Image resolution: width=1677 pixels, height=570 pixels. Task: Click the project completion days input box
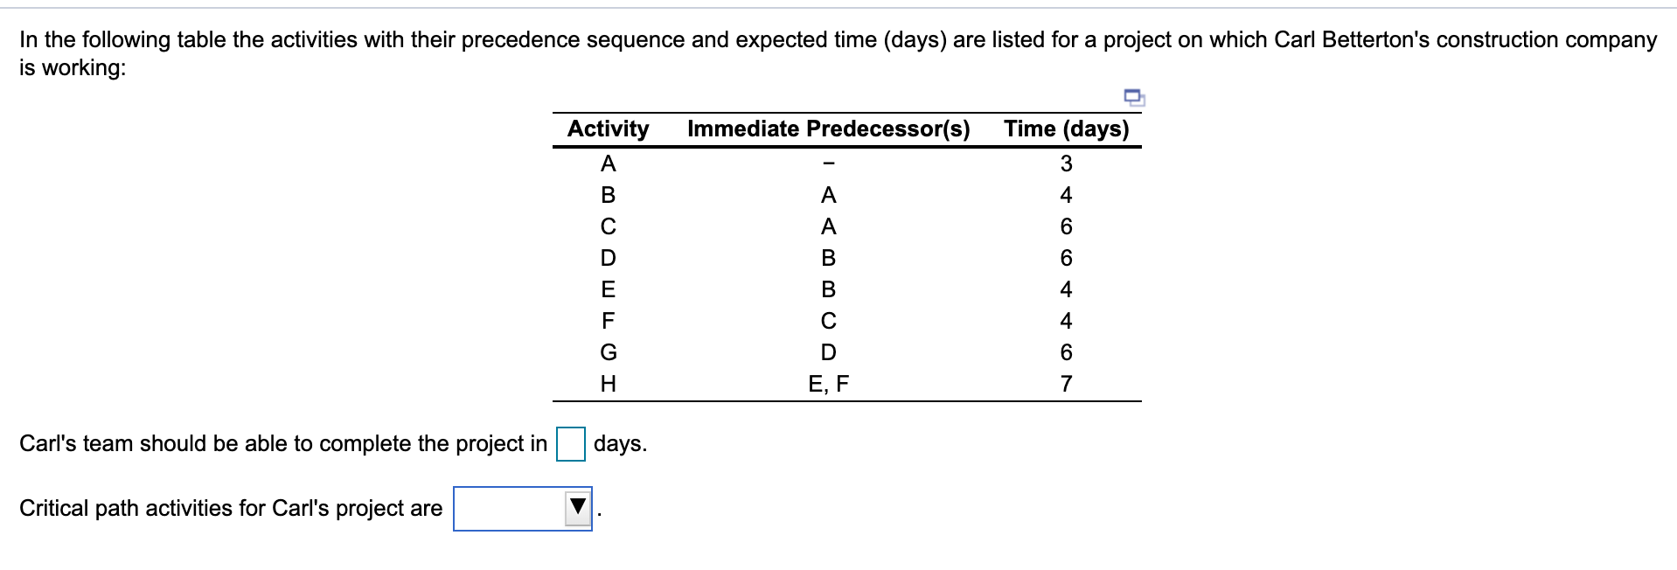pyautogui.click(x=571, y=443)
